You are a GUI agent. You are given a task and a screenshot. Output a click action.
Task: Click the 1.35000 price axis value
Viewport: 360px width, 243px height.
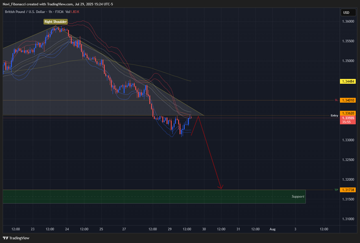[348, 61]
